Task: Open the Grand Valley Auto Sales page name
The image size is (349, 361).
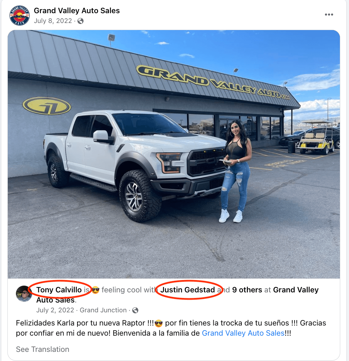Action: (x=77, y=10)
